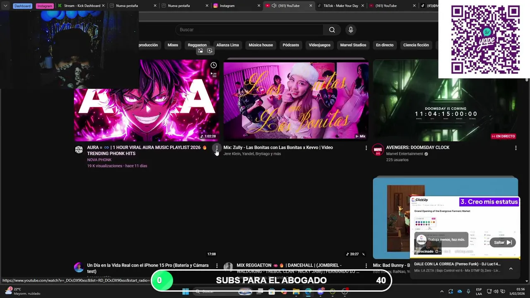Viewport: 530px width, 298px height.
Task: Close the active (161) YouTube tab
Action: pos(311,6)
